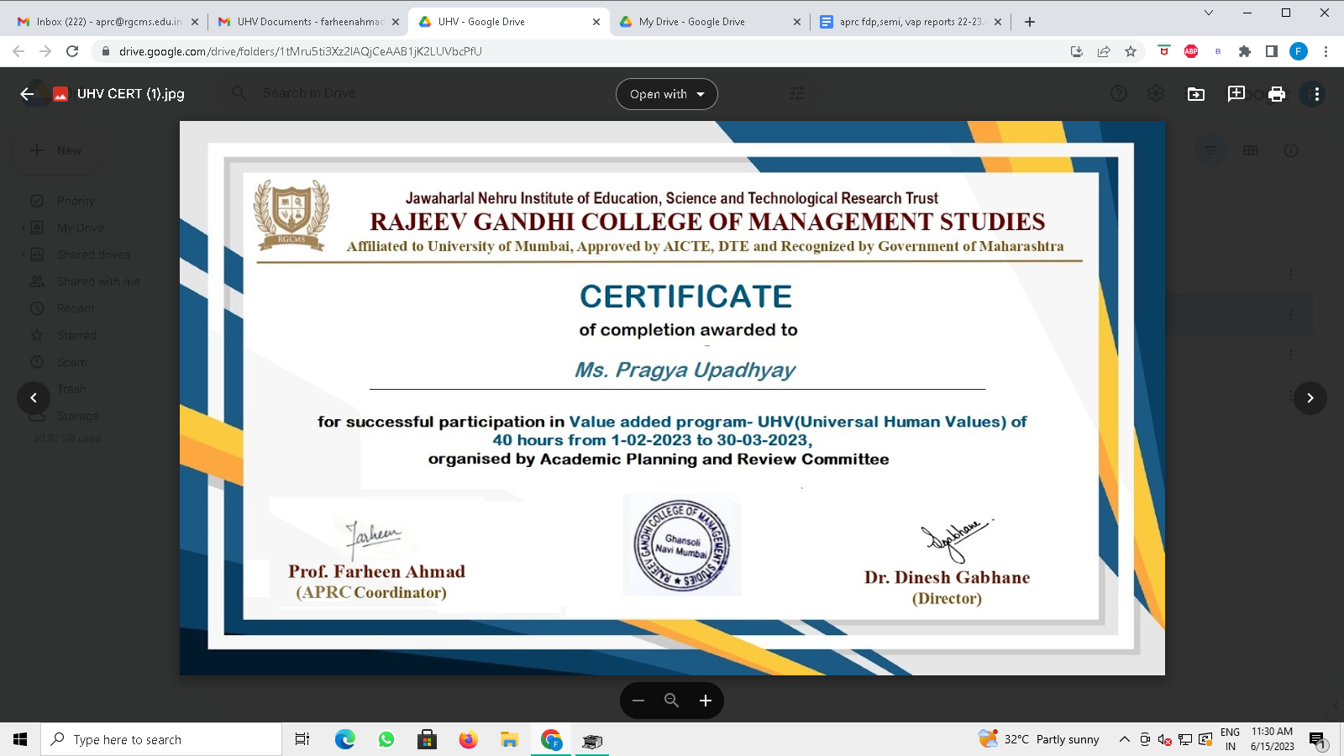
Task: Open more actions three-dot menu in preview
Action: tap(1316, 94)
